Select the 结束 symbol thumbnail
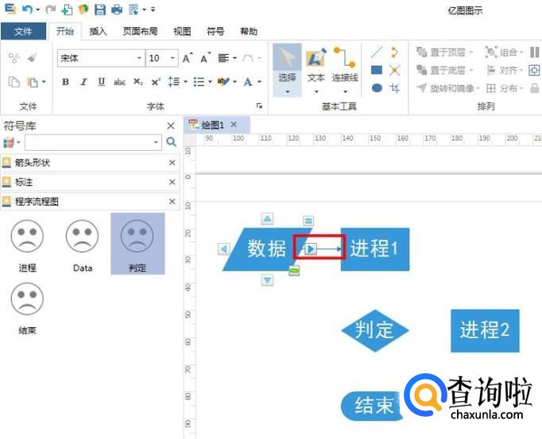The image size is (542, 439). (27, 307)
